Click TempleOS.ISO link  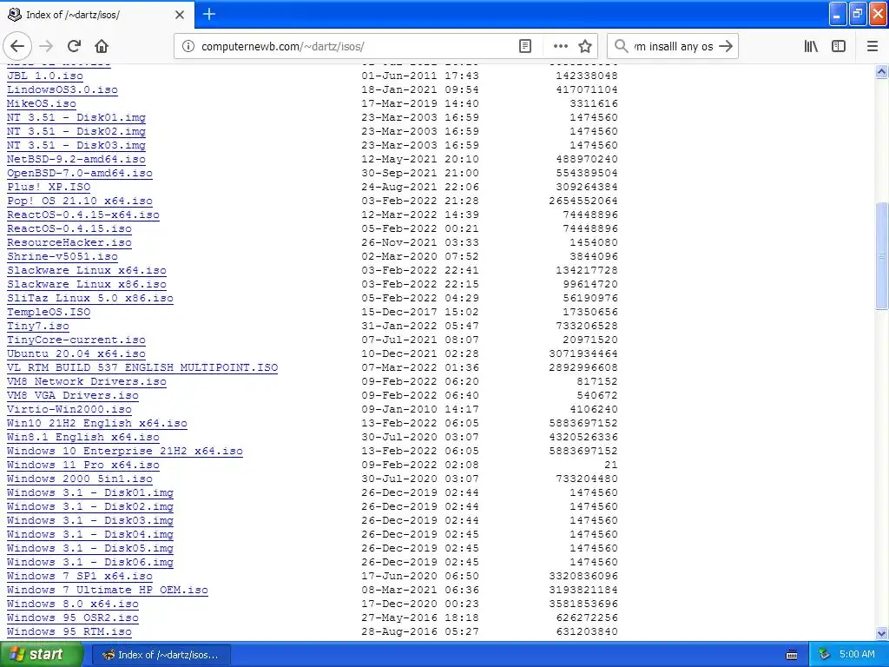49,312
